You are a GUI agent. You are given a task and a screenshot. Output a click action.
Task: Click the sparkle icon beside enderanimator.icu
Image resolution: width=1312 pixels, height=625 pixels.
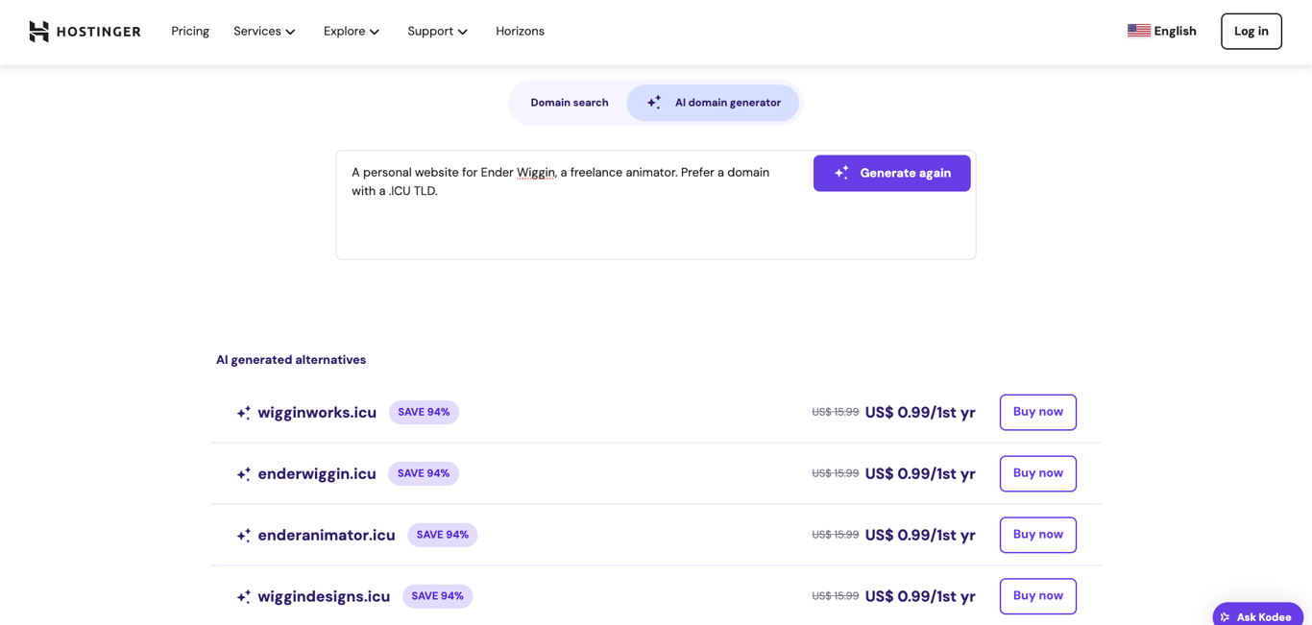coord(243,535)
